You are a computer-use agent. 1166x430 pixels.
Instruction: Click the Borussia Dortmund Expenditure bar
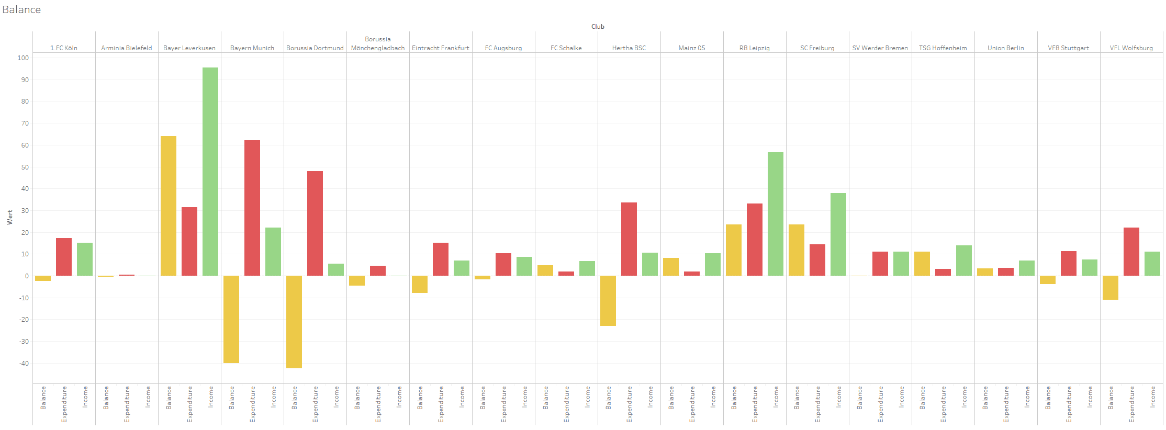click(315, 223)
